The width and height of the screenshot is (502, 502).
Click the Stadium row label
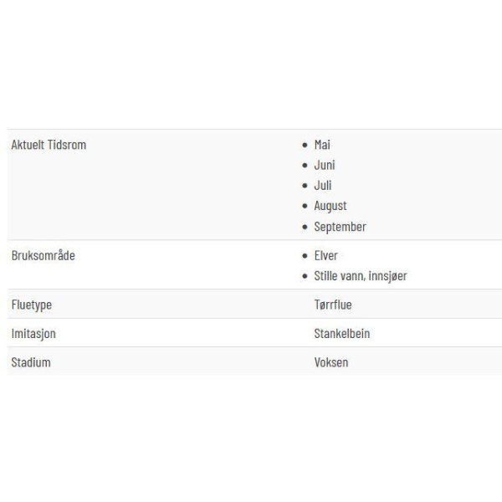(31, 362)
